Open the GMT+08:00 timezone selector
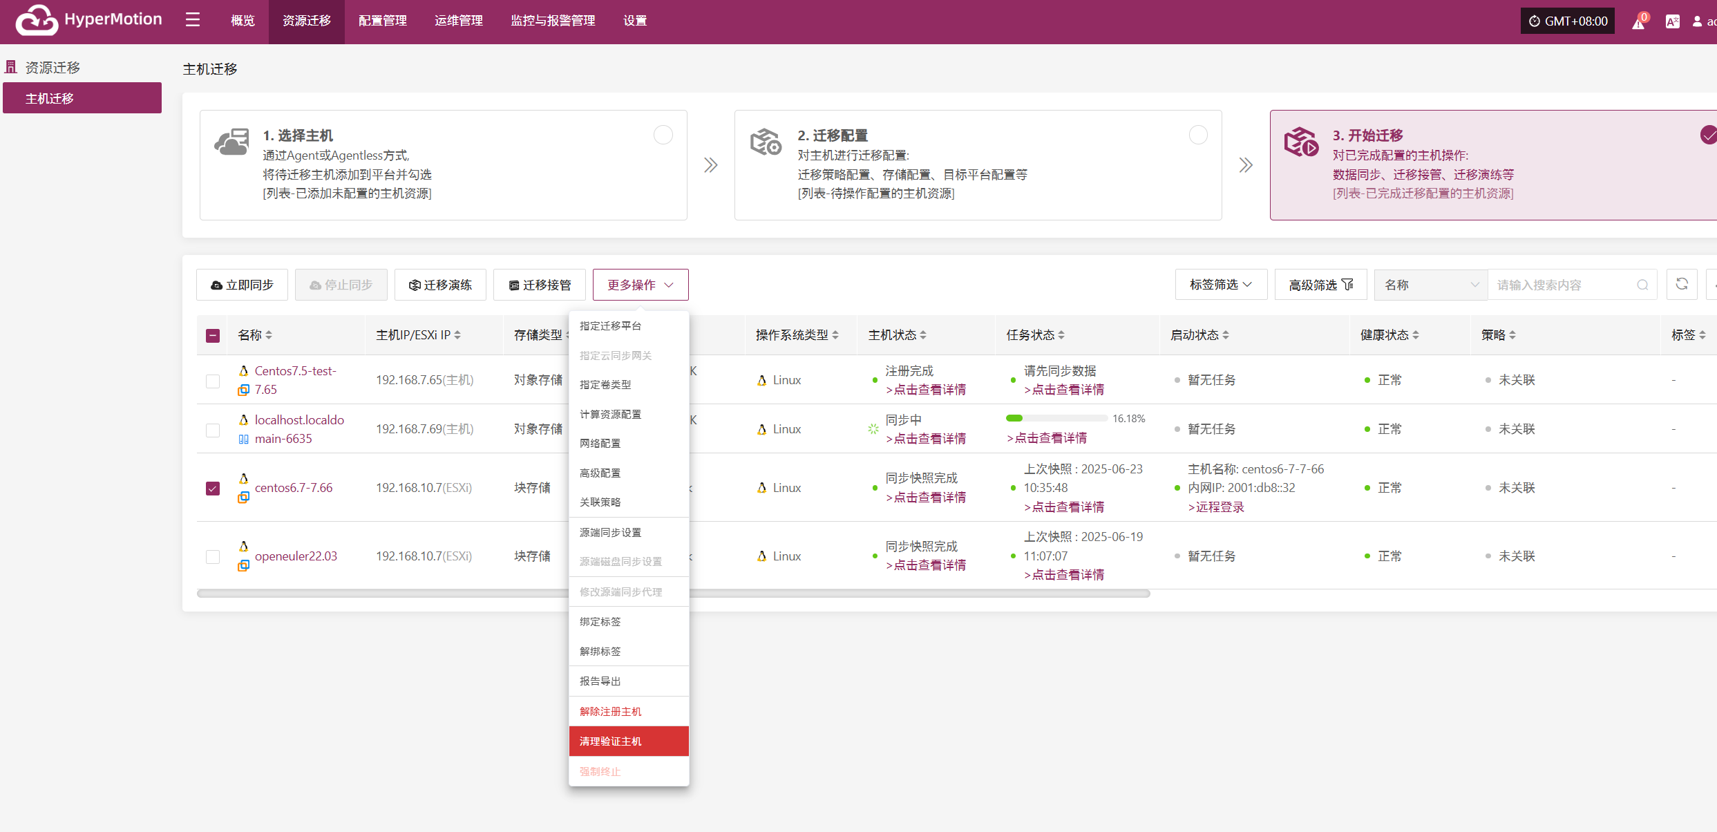The image size is (1717, 832). (1568, 21)
